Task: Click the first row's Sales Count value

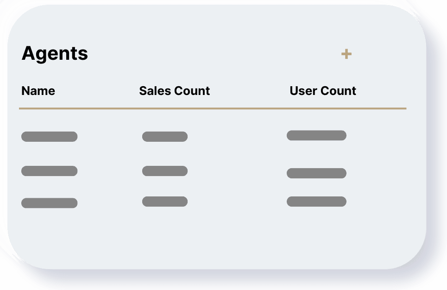Action: tap(165, 136)
